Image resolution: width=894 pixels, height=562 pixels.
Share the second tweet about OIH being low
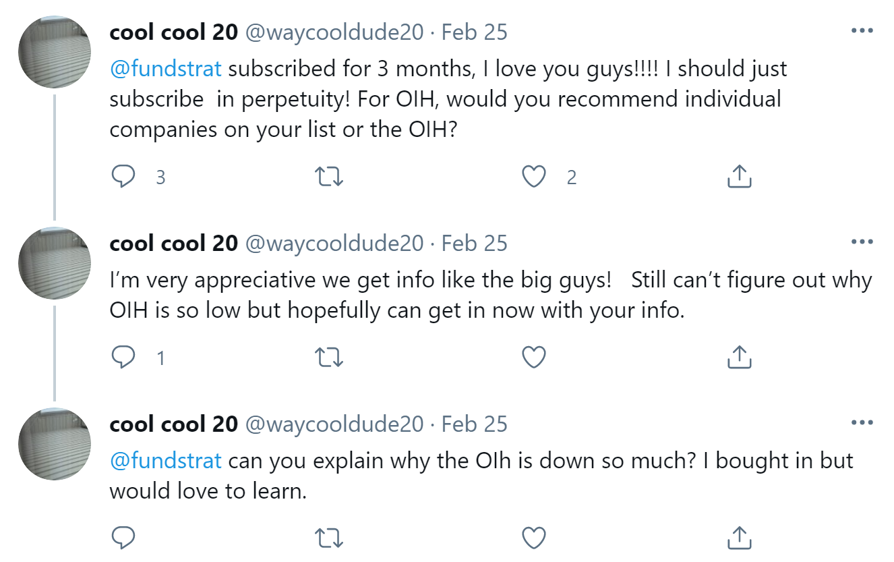click(740, 356)
